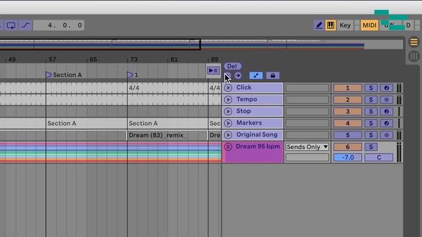Viewport: 422px width, 237px height.
Task: Toggle Automation Mode button
Action: click(256, 76)
